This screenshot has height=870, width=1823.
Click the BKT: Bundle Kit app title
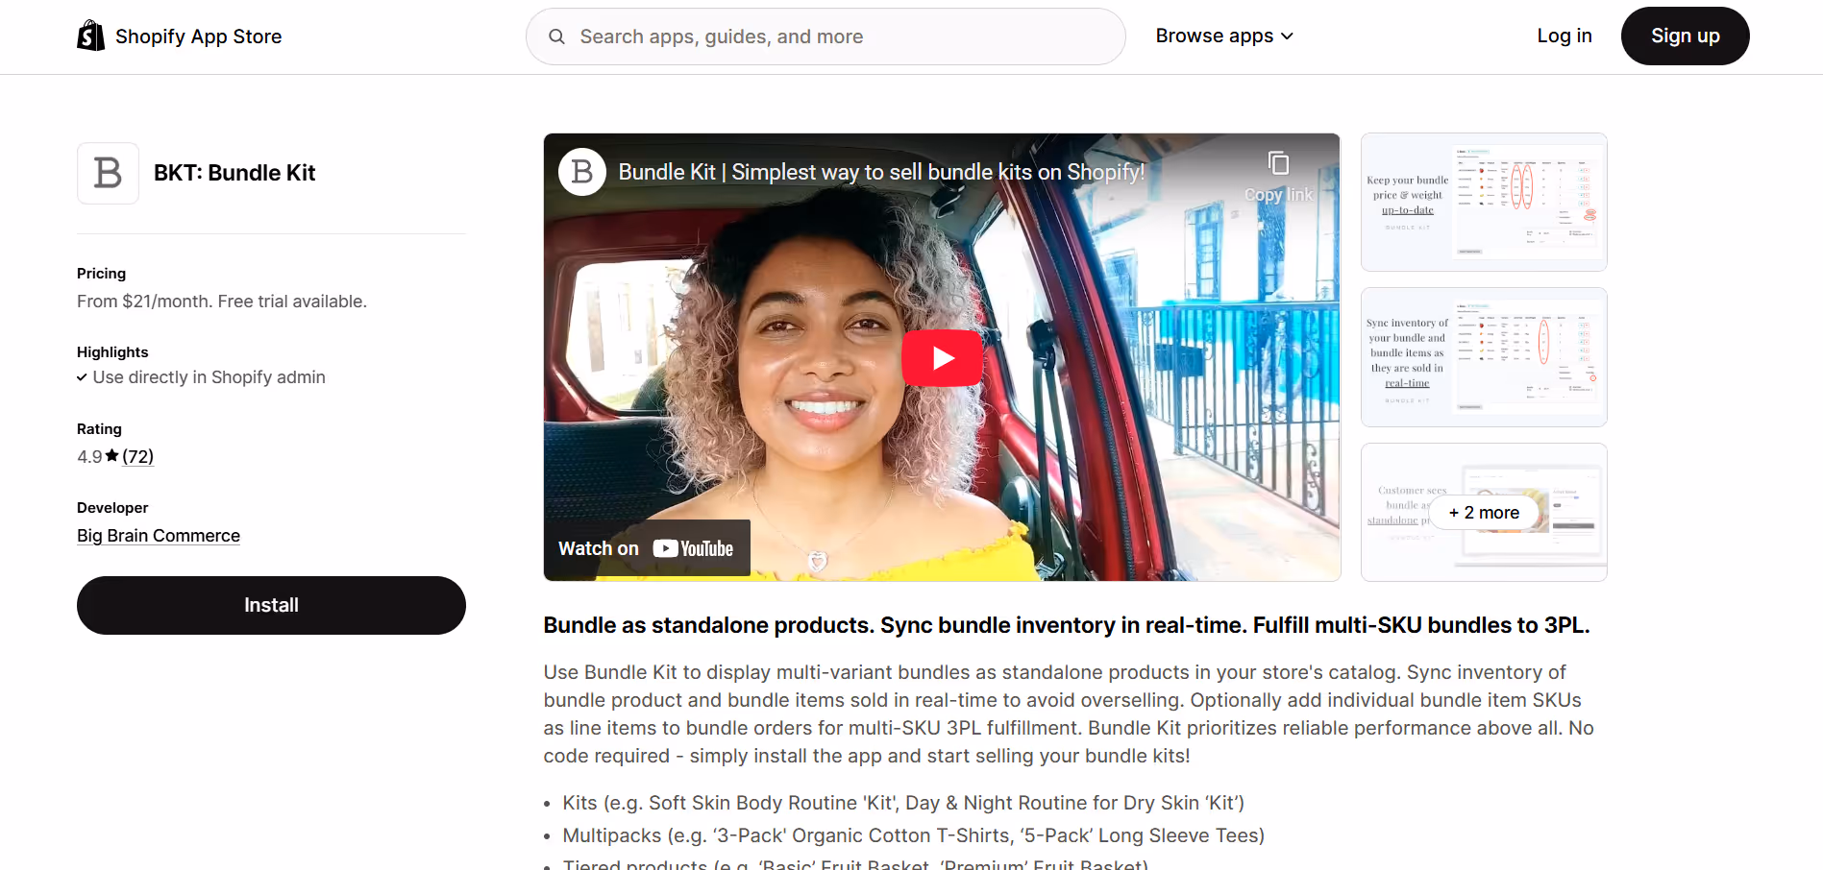click(234, 173)
